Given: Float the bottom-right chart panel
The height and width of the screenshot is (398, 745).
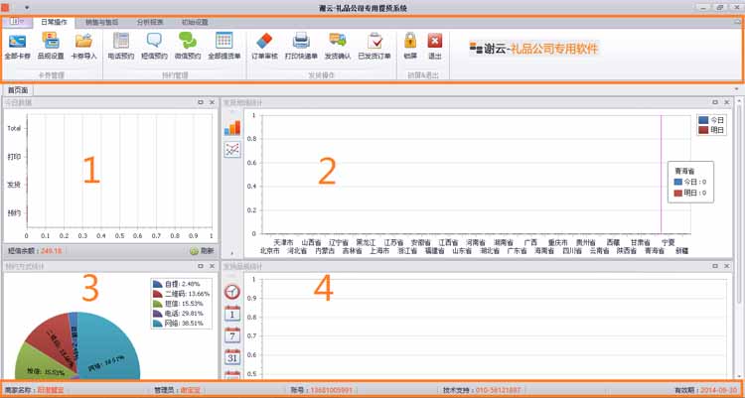Looking at the screenshot, I should [715, 266].
